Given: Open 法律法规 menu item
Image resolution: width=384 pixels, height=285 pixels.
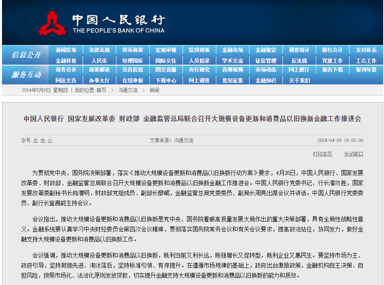Looking at the screenshot, I should point(99,50).
